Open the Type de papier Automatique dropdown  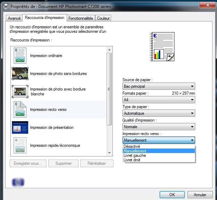159,113
